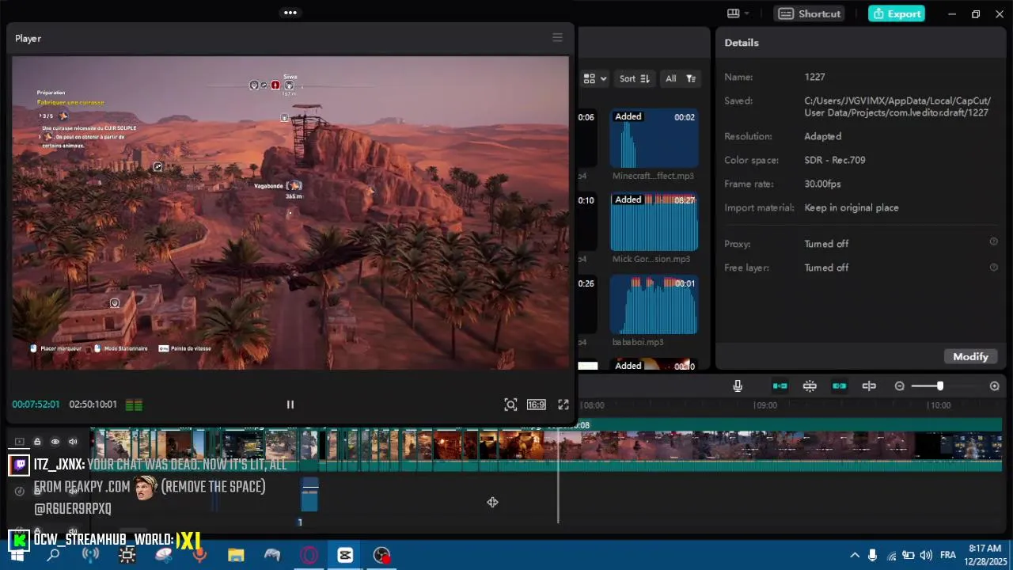Toggle main track magnet
The height and width of the screenshot is (570, 1013).
pyautogui.click(x=780, y=386)
